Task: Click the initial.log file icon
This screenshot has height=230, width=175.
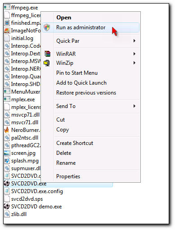Action: pyautogui.click(x=7, y=38)
